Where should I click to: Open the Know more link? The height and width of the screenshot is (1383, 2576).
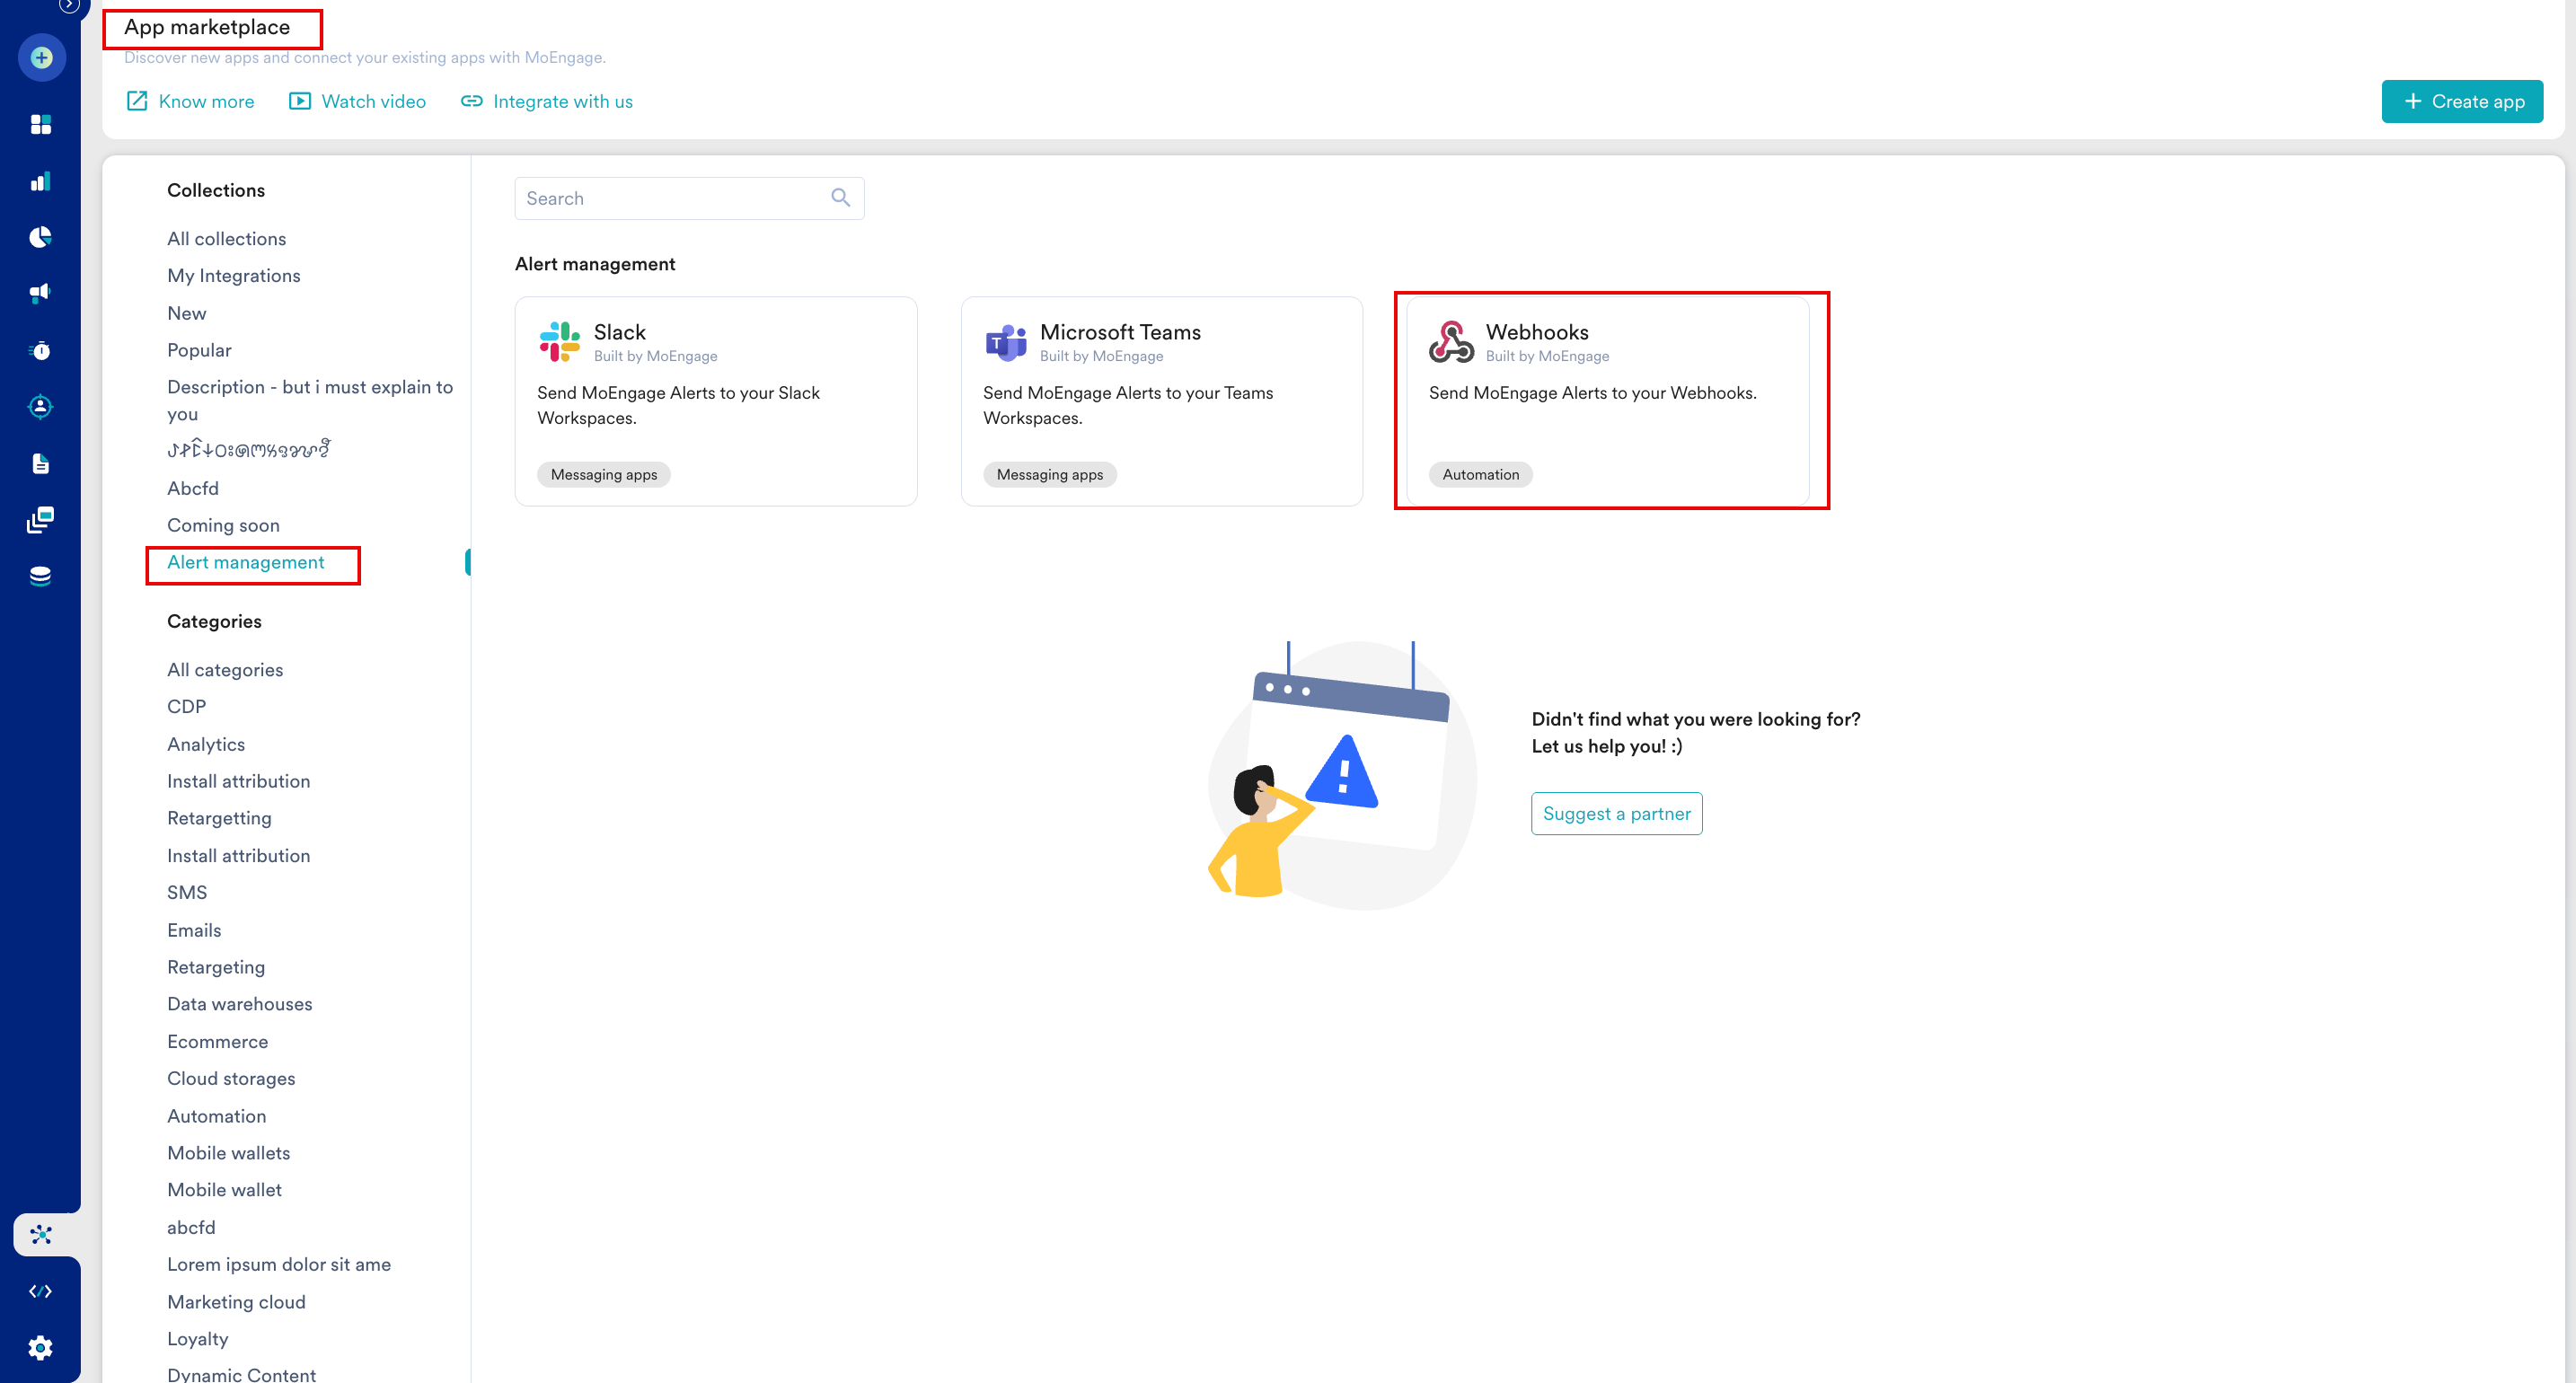[191, 101]
